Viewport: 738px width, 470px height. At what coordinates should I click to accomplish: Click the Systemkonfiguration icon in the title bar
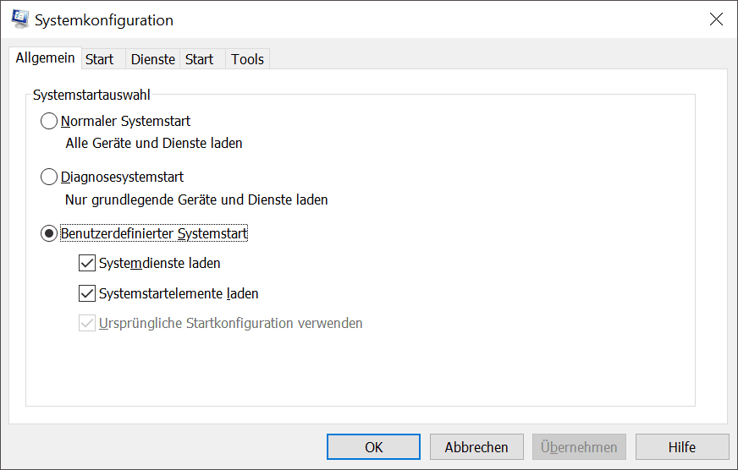(x=19, y=19)
